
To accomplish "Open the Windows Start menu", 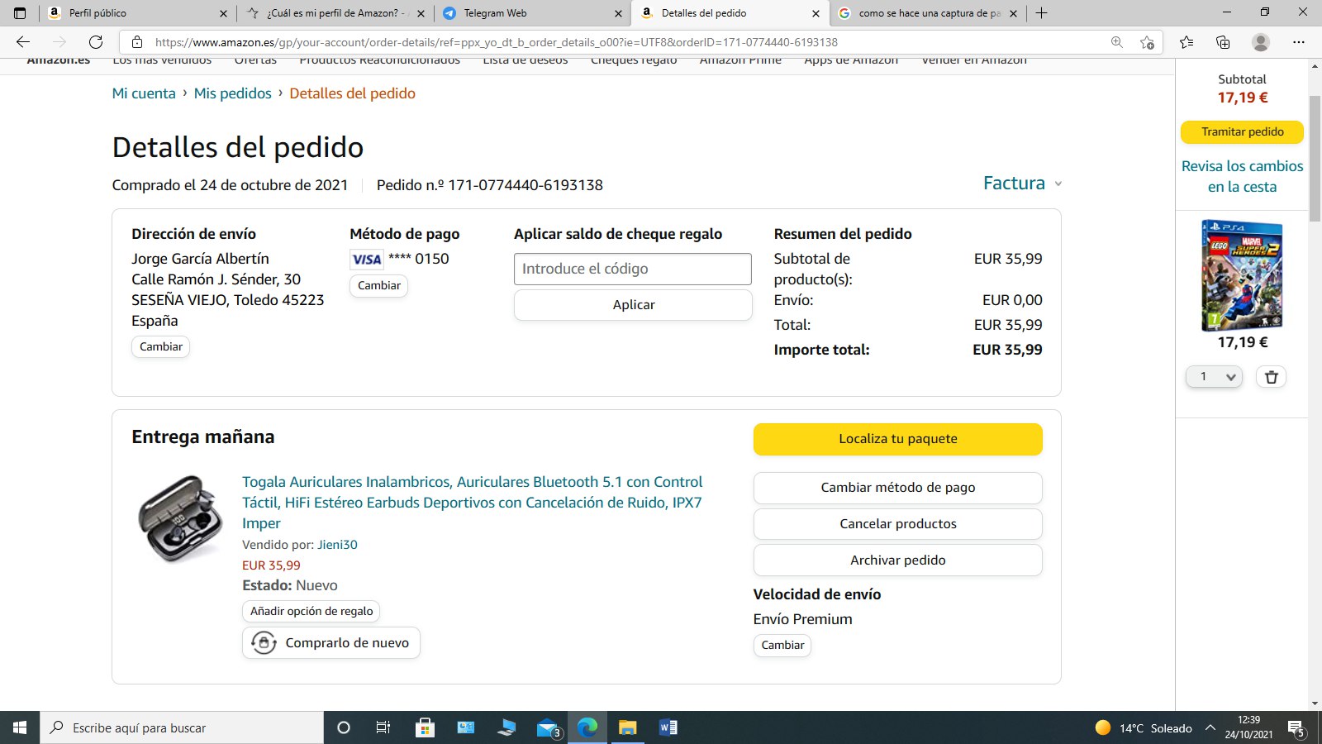I will tap(20, 727).
